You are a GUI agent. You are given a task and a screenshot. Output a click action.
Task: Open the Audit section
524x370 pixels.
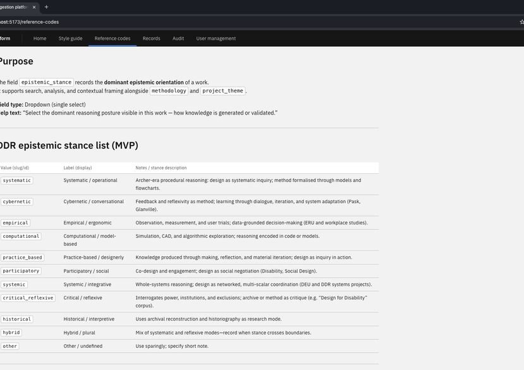pyautogui.click(x=178, y=38)
